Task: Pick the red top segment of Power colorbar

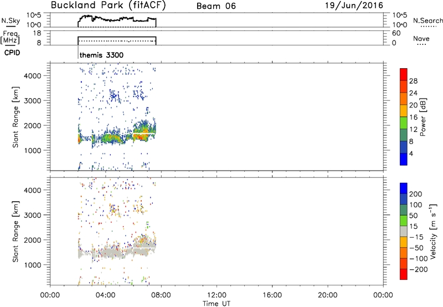Action: [404, 74]
